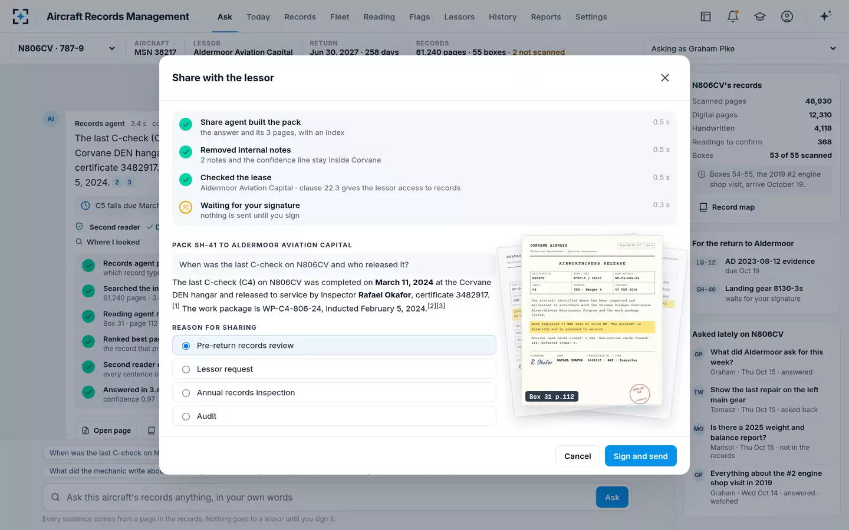Click the Sign and send button
The width and height of the screenshot is (849, 530).
click(x=640, y=456)
